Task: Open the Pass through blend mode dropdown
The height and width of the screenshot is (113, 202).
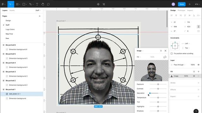Action: (x=179, y=65)
